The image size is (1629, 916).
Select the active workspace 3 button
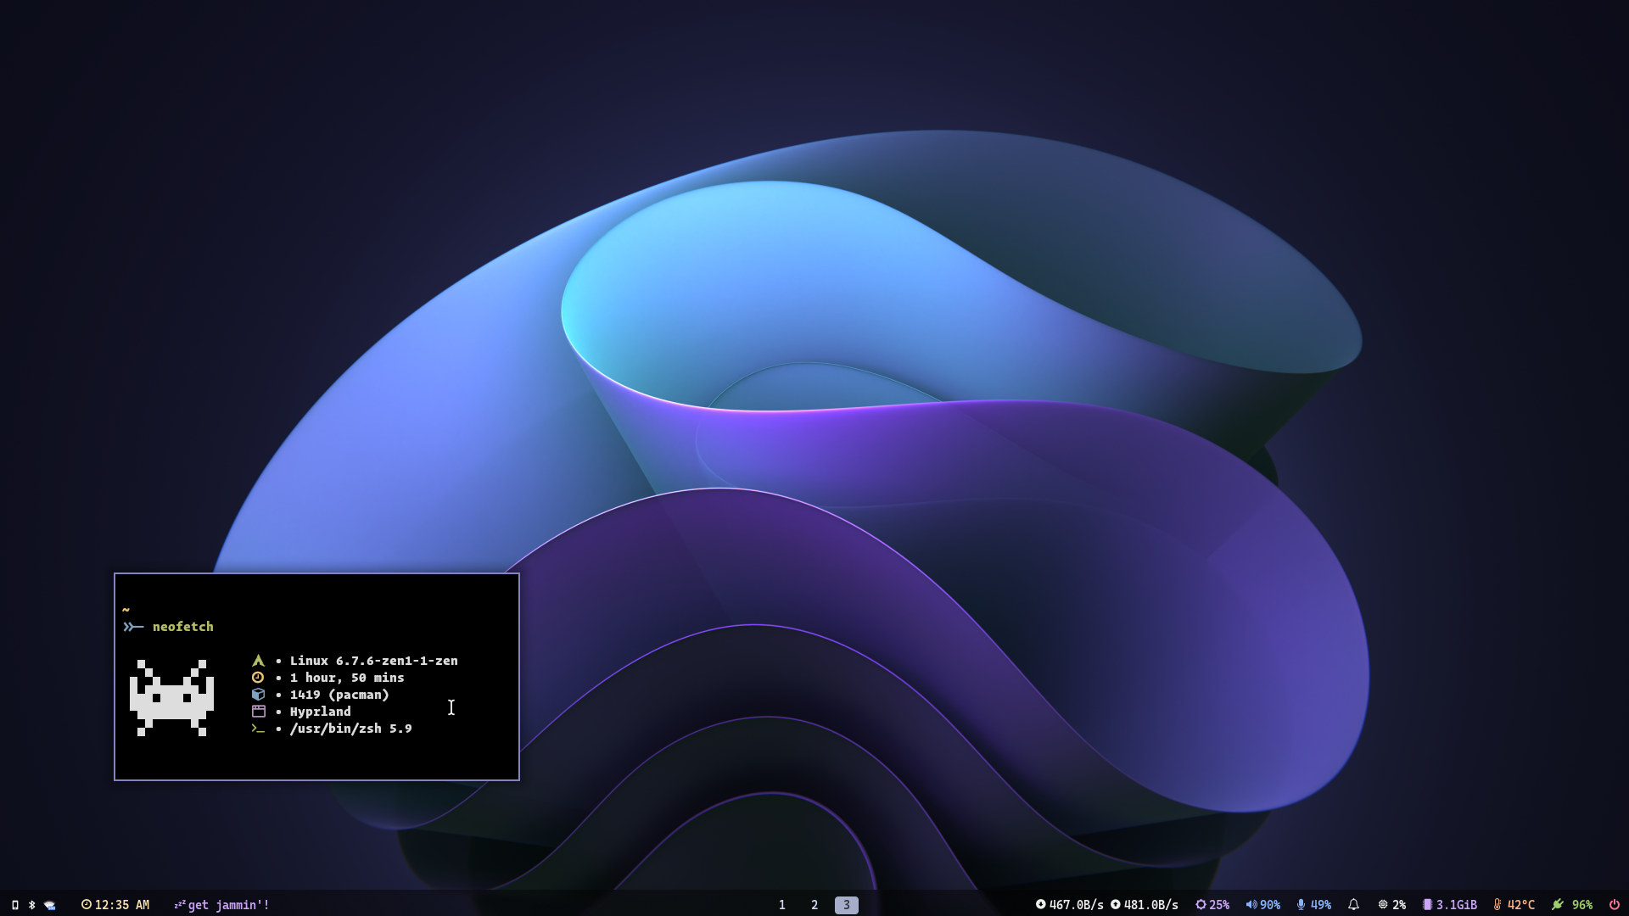[x=846, y=905]
